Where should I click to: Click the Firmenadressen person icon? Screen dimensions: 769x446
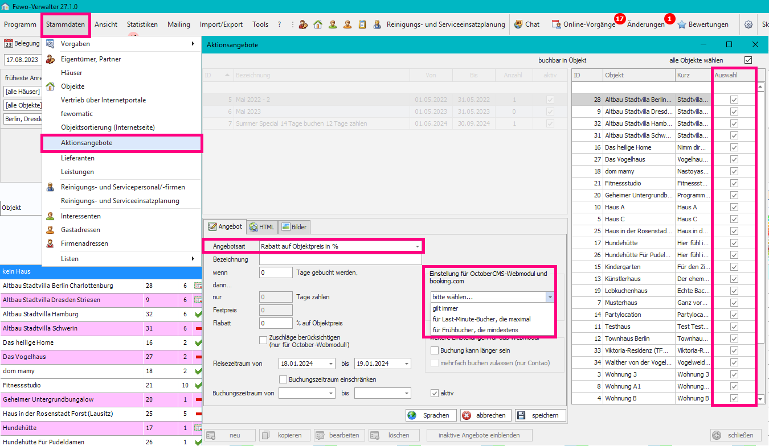(x=50, y=243)
